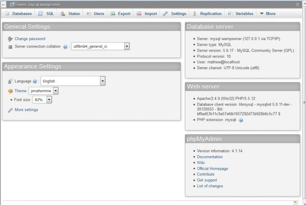This screenshot has width=306, height=205.
Task: Click Change password link
Action: tap(30, 39)
